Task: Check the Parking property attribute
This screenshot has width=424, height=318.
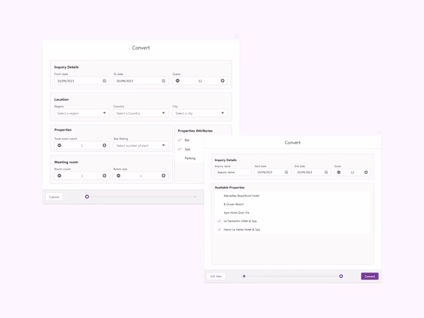Action: pos(190,158)
